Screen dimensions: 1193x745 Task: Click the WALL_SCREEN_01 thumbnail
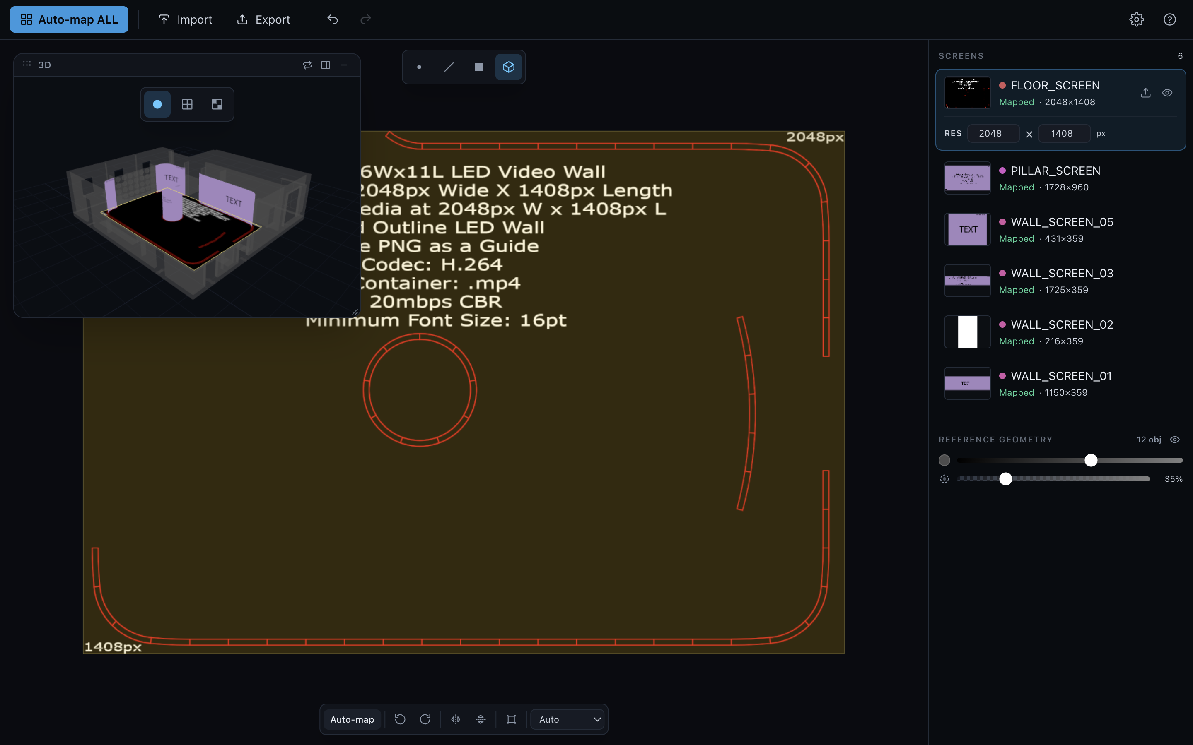pos(967,383)
